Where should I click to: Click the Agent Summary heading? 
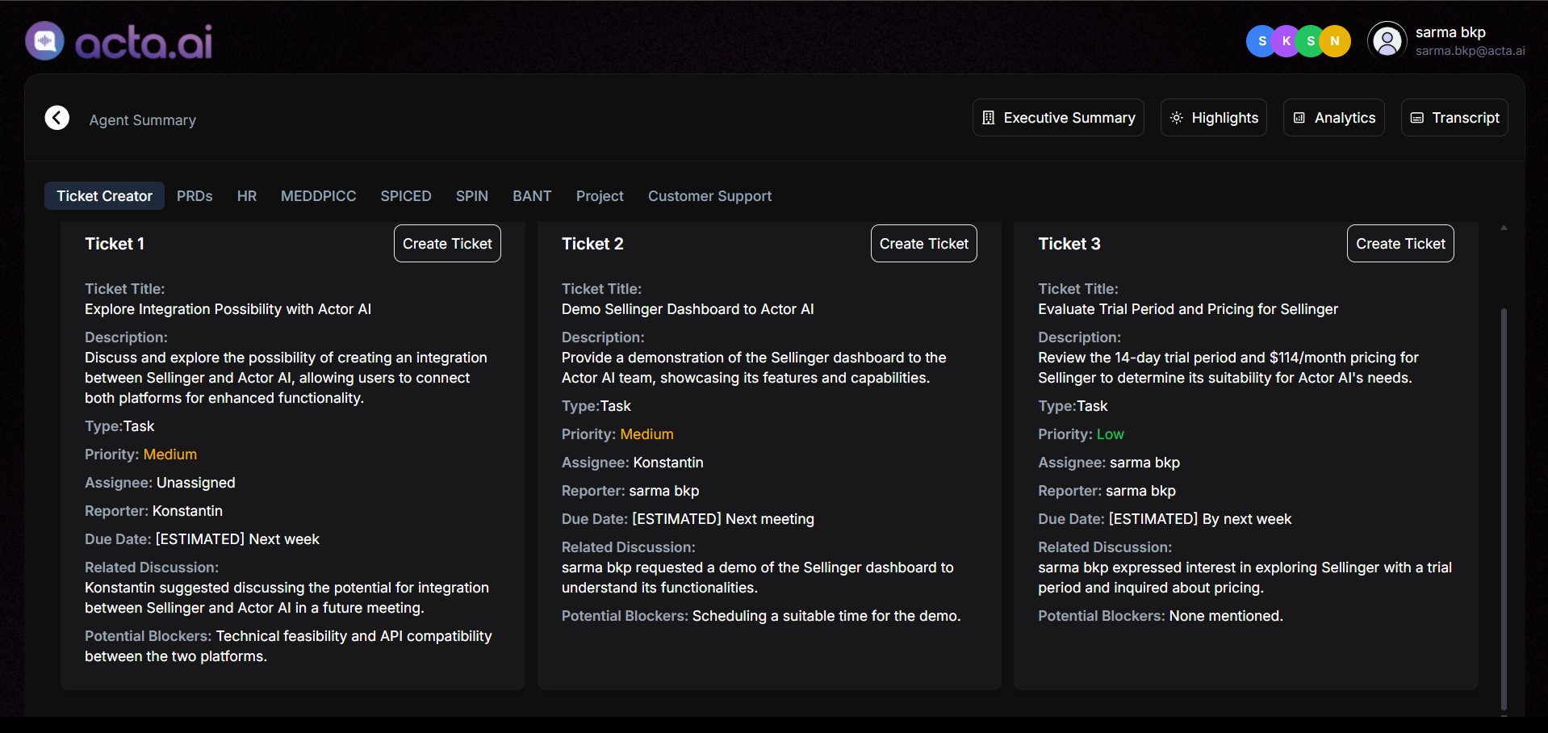click(143, 120)
